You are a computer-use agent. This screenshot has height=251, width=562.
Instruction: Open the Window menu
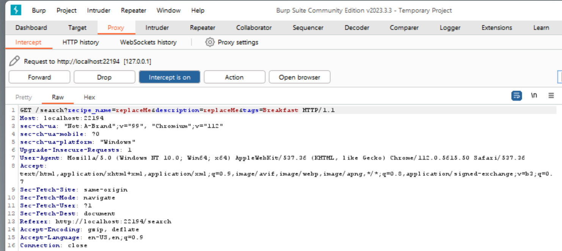[x=168, y=11]
